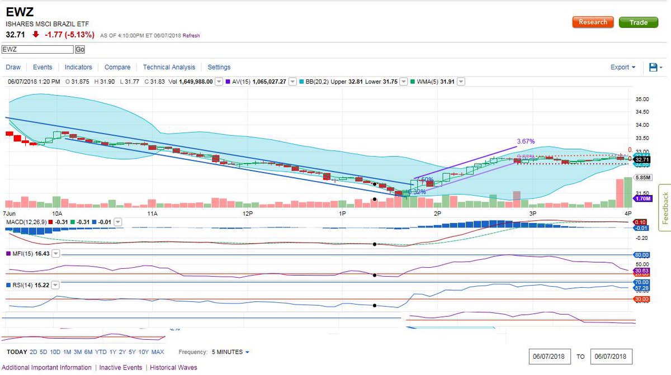Select the 1M time range
This screenshot has width=671, height=375.
pos(67,352)
